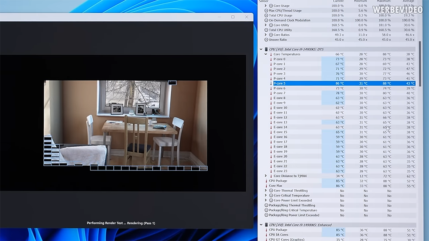Expand the Core Ratios entry

click(266, 35)
